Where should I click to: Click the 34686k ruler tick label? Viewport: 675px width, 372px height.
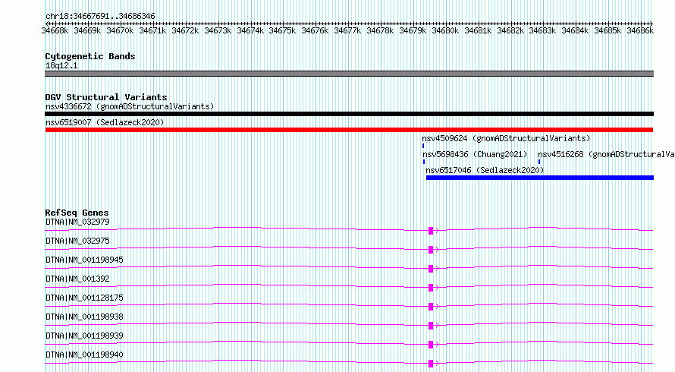[640, 30]
